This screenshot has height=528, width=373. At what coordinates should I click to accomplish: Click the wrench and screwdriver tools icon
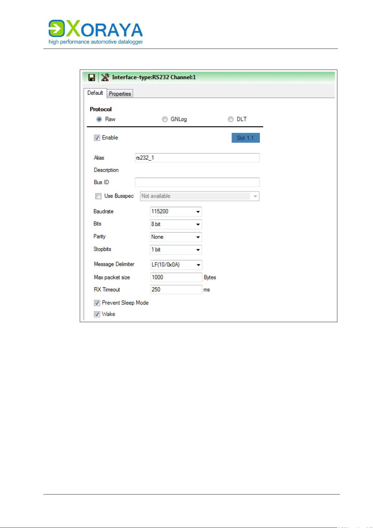[105, 77]
